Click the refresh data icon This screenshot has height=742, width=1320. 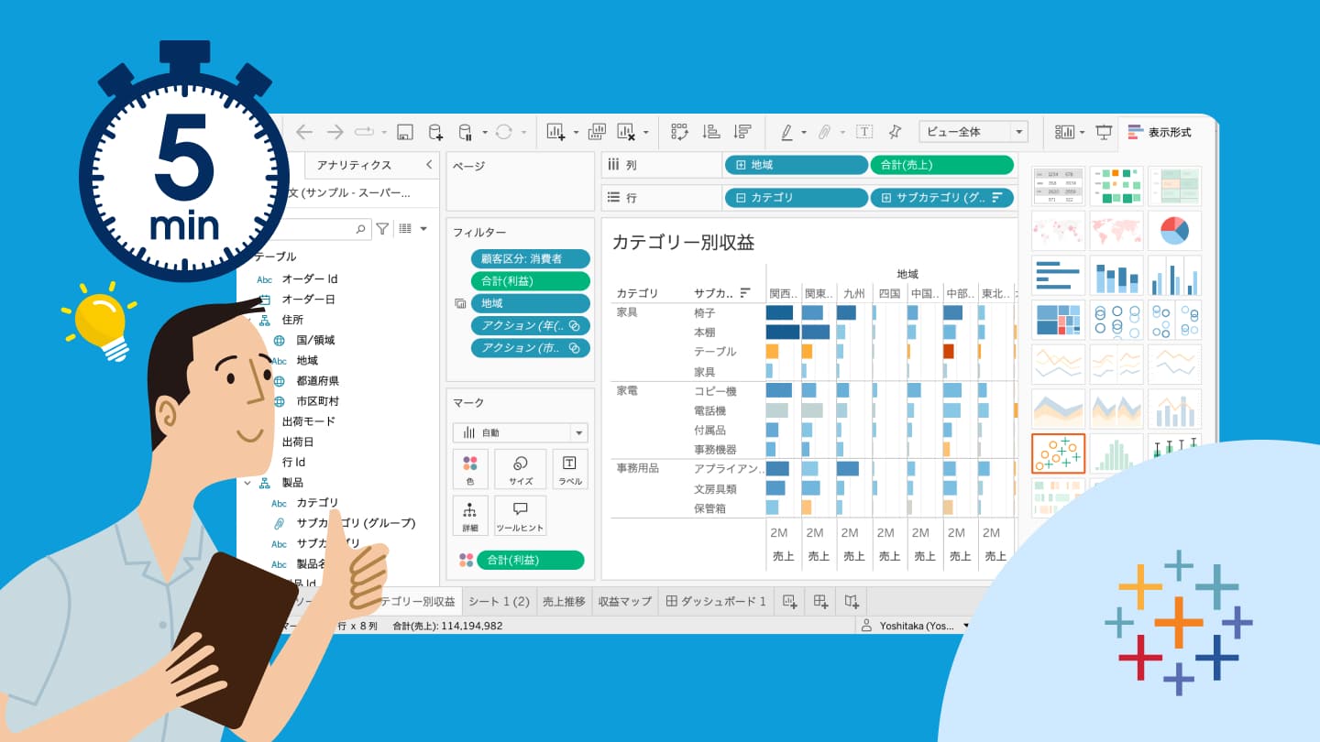[503, 132]
